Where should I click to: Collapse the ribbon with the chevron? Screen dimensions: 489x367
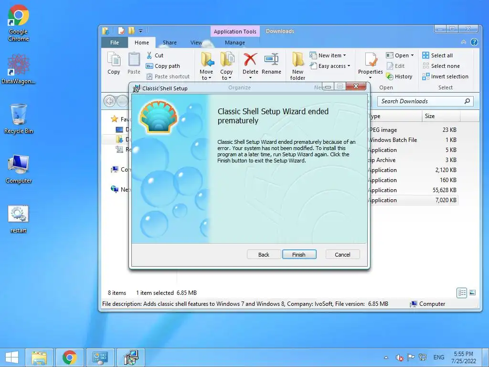464,42
